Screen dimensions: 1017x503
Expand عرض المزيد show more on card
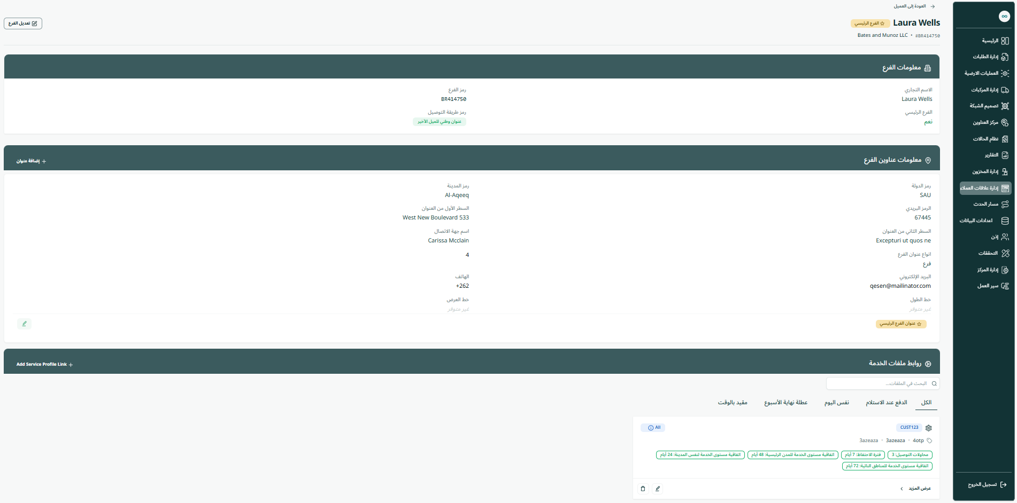pos(916,489)
